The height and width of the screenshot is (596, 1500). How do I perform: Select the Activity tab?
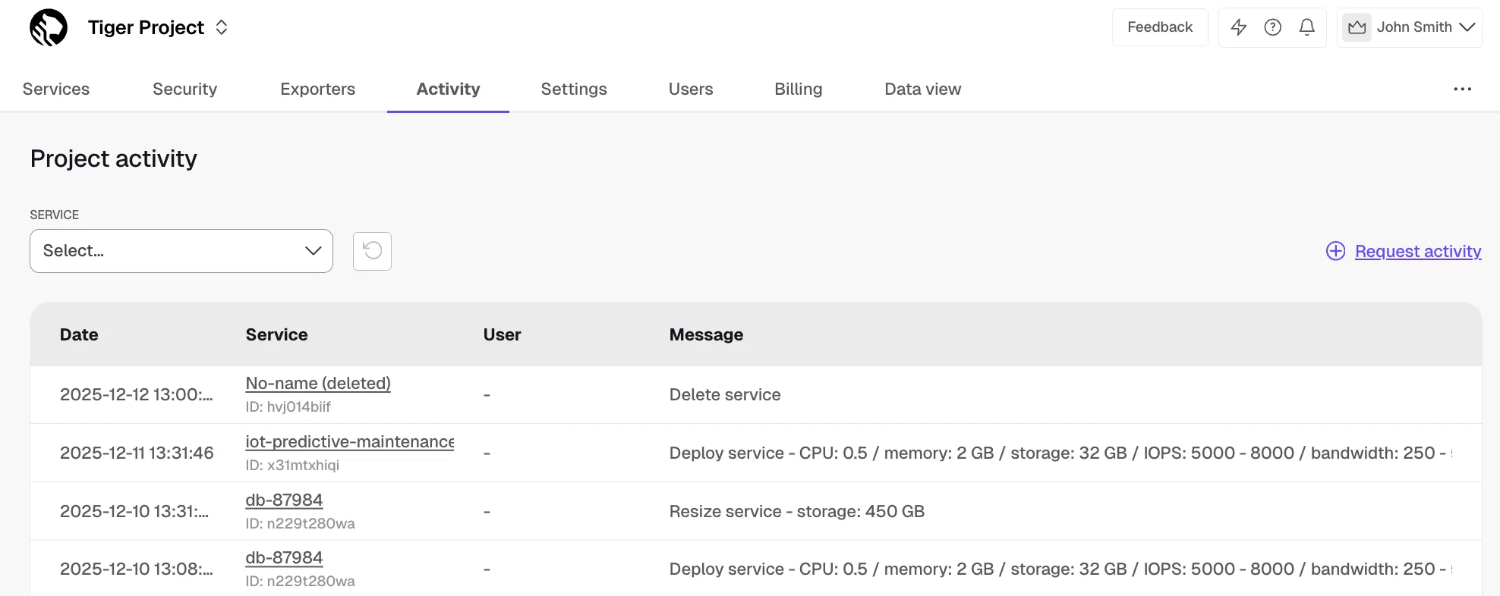[x=449, y=89]
